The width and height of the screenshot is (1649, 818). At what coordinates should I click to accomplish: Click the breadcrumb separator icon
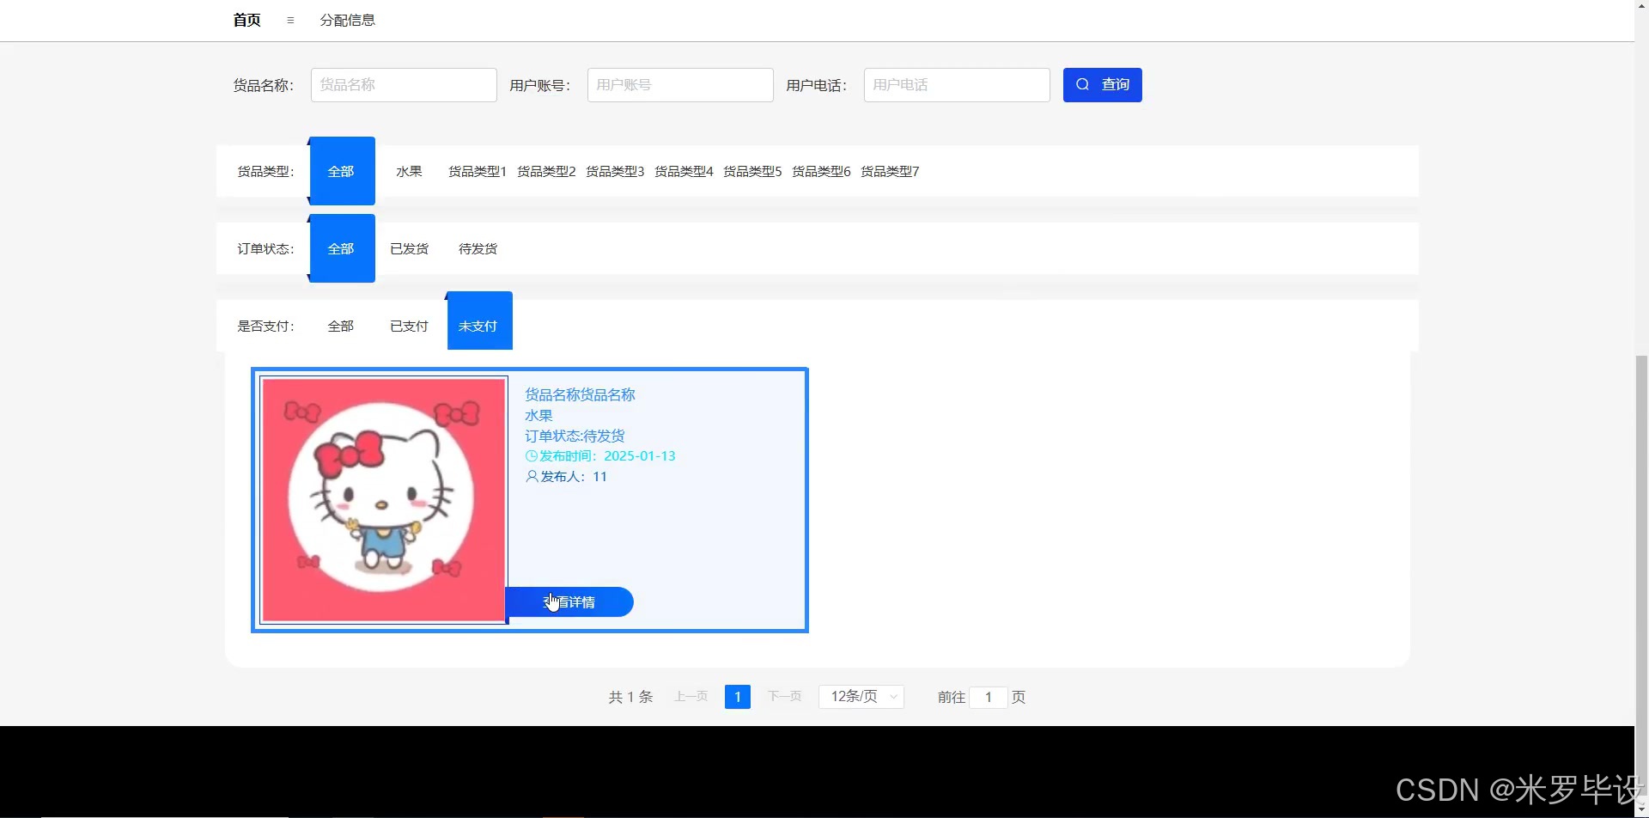290,20
